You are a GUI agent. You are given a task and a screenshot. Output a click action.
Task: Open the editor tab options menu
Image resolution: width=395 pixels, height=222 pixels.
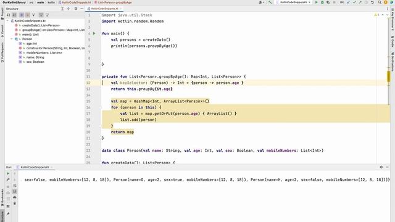pos(388,9)
